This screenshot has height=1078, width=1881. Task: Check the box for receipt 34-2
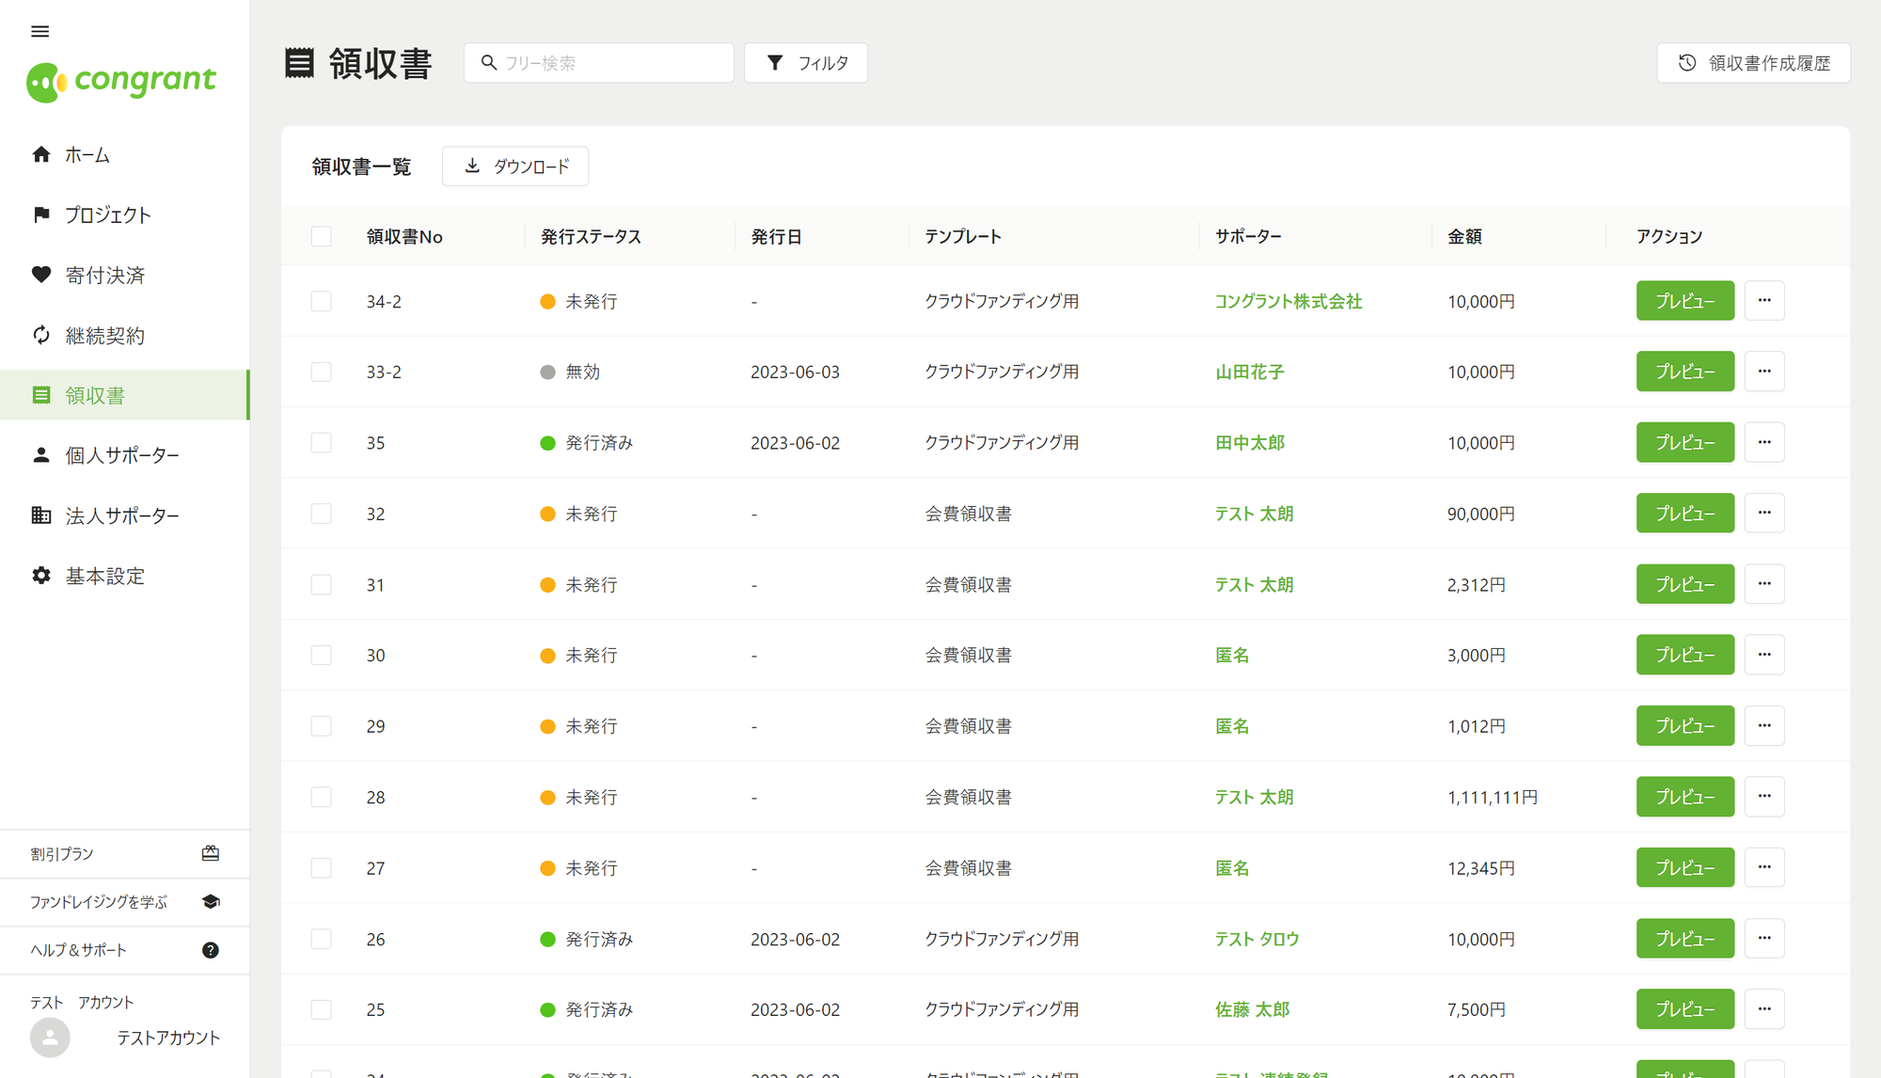point(322,301)
